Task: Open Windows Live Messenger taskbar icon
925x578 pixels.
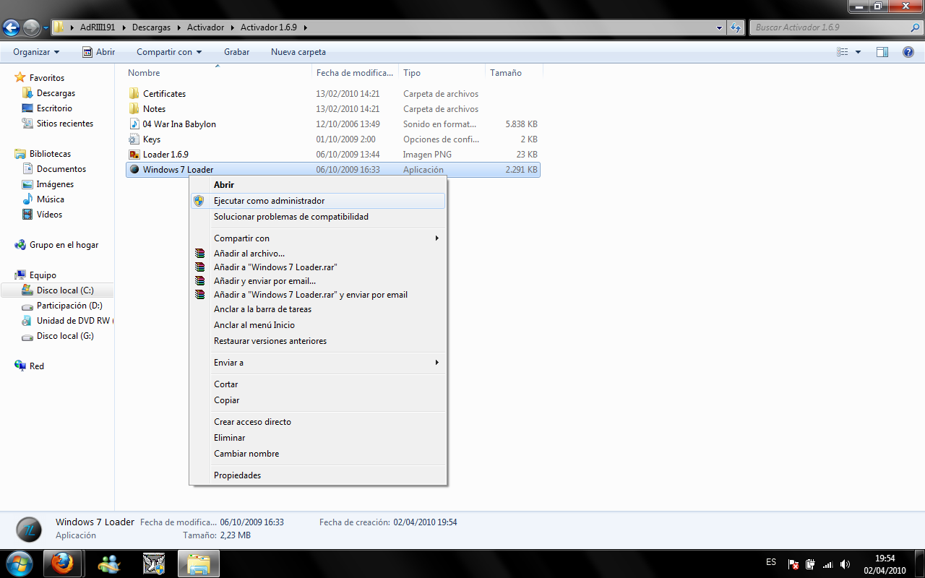Action: pyautogui.click(x=109, y=564)
